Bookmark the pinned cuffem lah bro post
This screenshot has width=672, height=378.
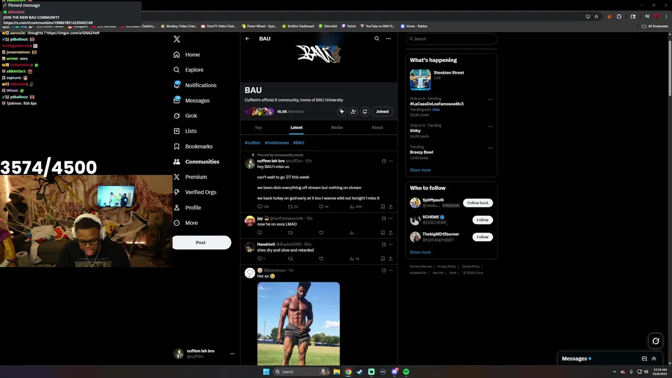coord(383,207)
